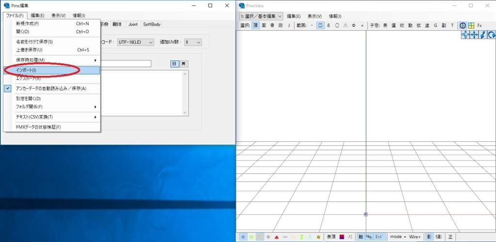Screen dimensions: 496x242
Task: Toggle the pale green capsule icon
Action: tap(310, 237)
